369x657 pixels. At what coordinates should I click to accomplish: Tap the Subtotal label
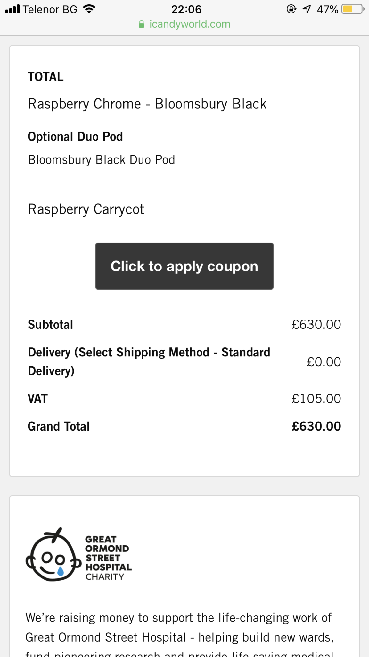click(x=50, y=325)
